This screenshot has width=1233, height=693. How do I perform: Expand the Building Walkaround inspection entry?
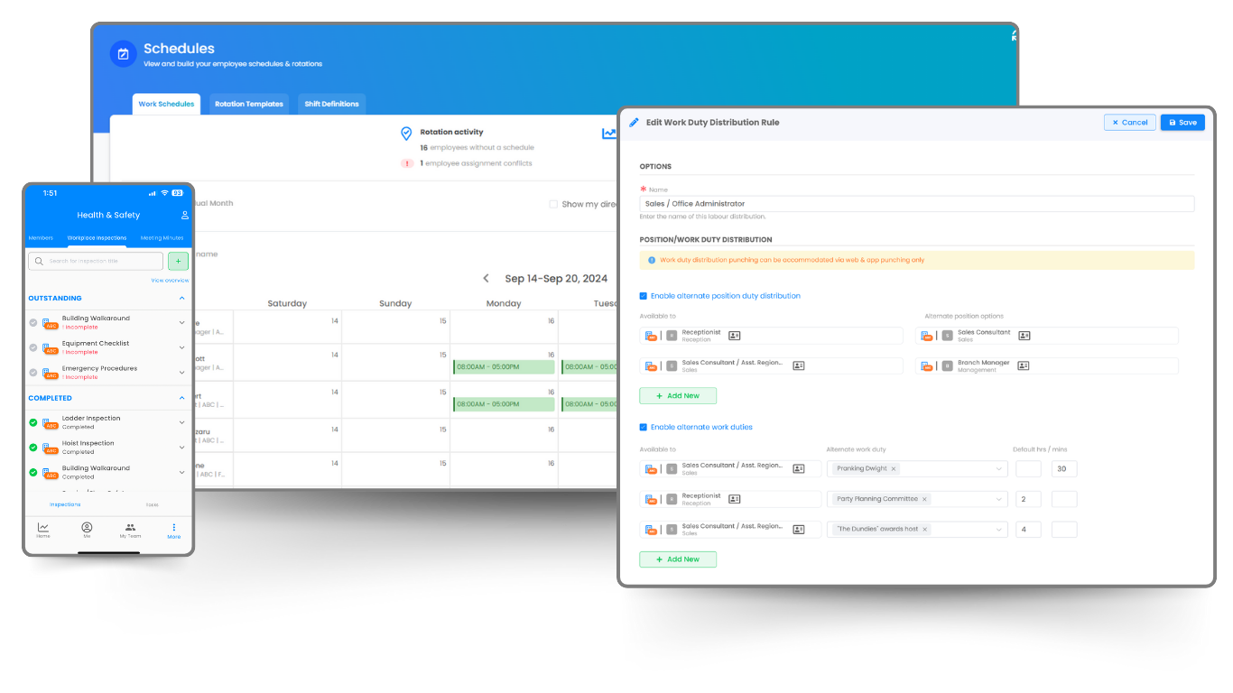tap(182, 321)
